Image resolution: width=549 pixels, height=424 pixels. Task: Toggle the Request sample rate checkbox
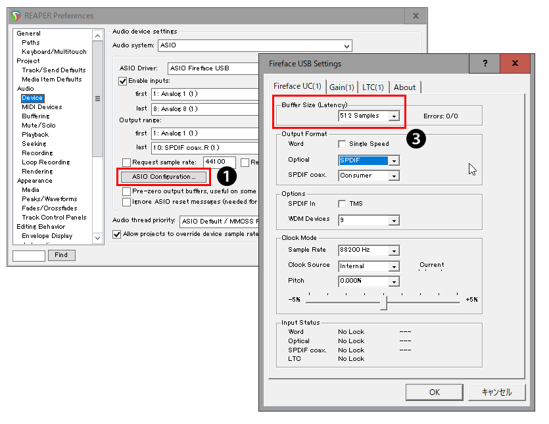point(126,162)
